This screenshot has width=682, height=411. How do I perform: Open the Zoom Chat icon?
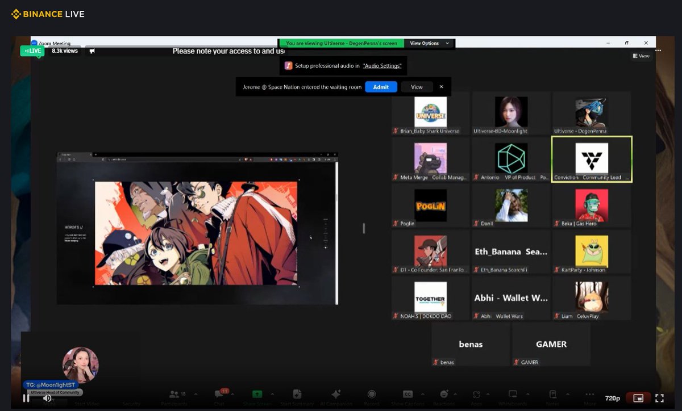point(219,393)
